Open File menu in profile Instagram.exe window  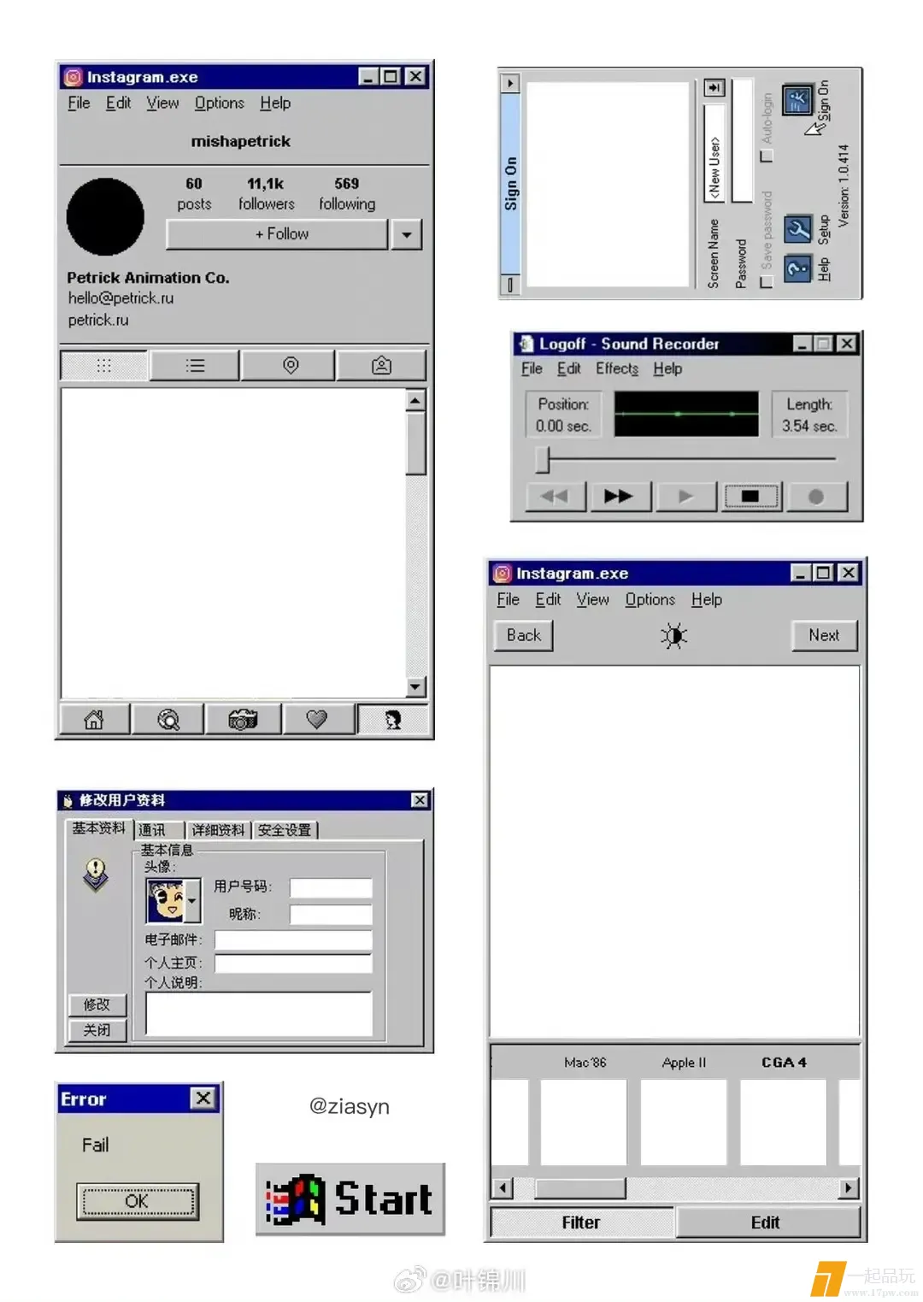(79, 103)
